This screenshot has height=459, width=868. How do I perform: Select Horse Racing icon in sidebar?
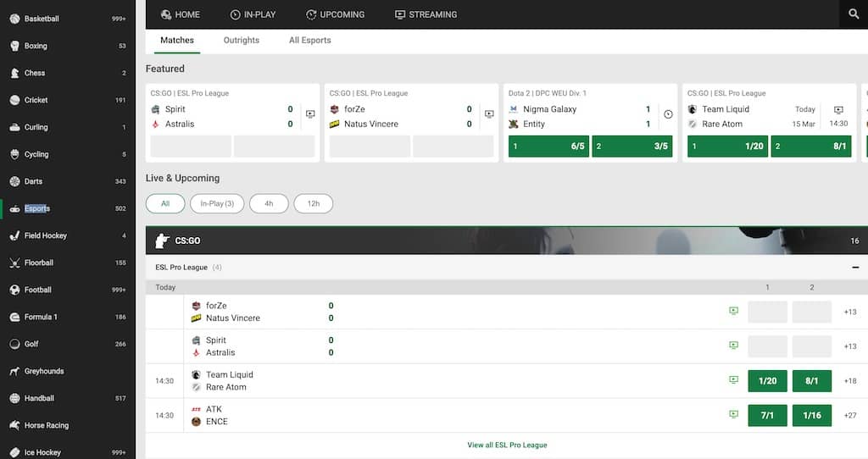[15, 425]
